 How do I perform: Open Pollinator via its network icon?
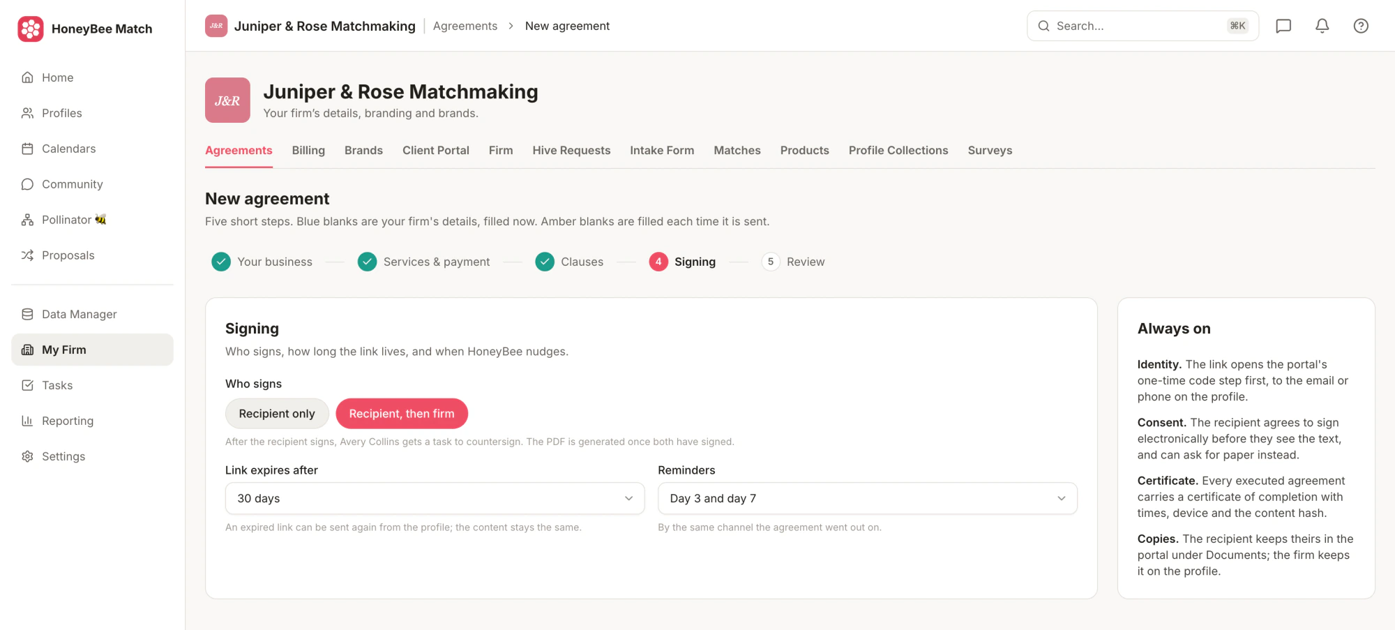pyautogui.click(x=27, y=220)
